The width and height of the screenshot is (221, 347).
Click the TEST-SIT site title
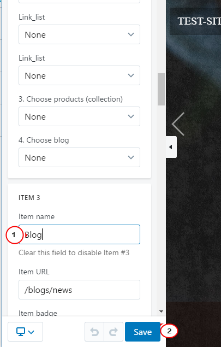199,21
